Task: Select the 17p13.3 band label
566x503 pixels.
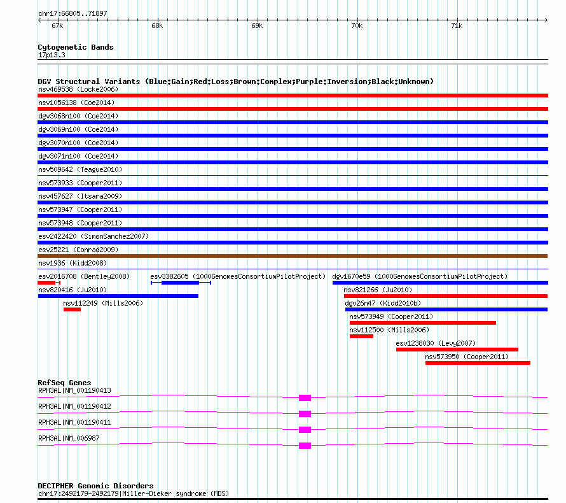Action: pos(52,55)
